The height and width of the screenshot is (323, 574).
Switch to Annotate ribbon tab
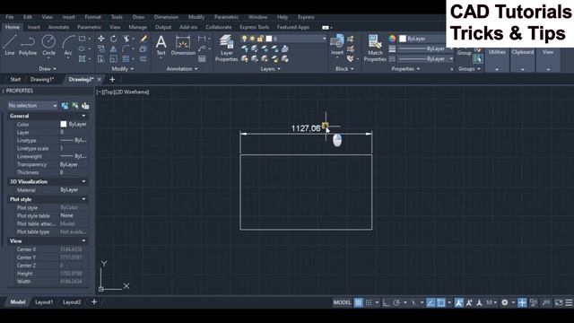58,27
